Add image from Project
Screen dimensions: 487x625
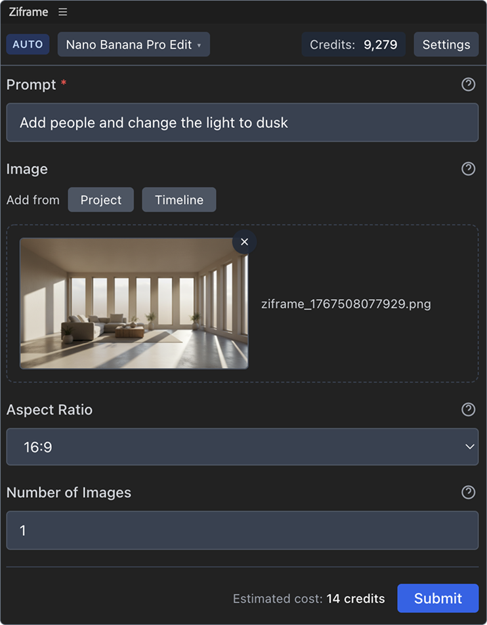101,200
